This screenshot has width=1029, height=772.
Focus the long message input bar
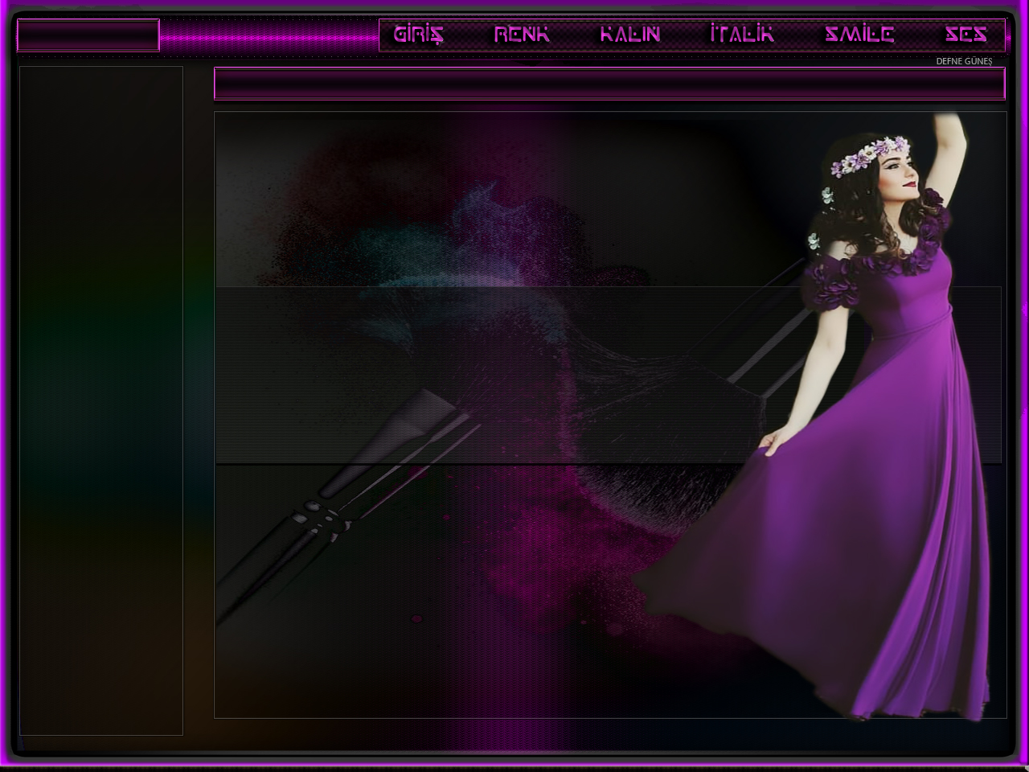[x=609, y=84]
